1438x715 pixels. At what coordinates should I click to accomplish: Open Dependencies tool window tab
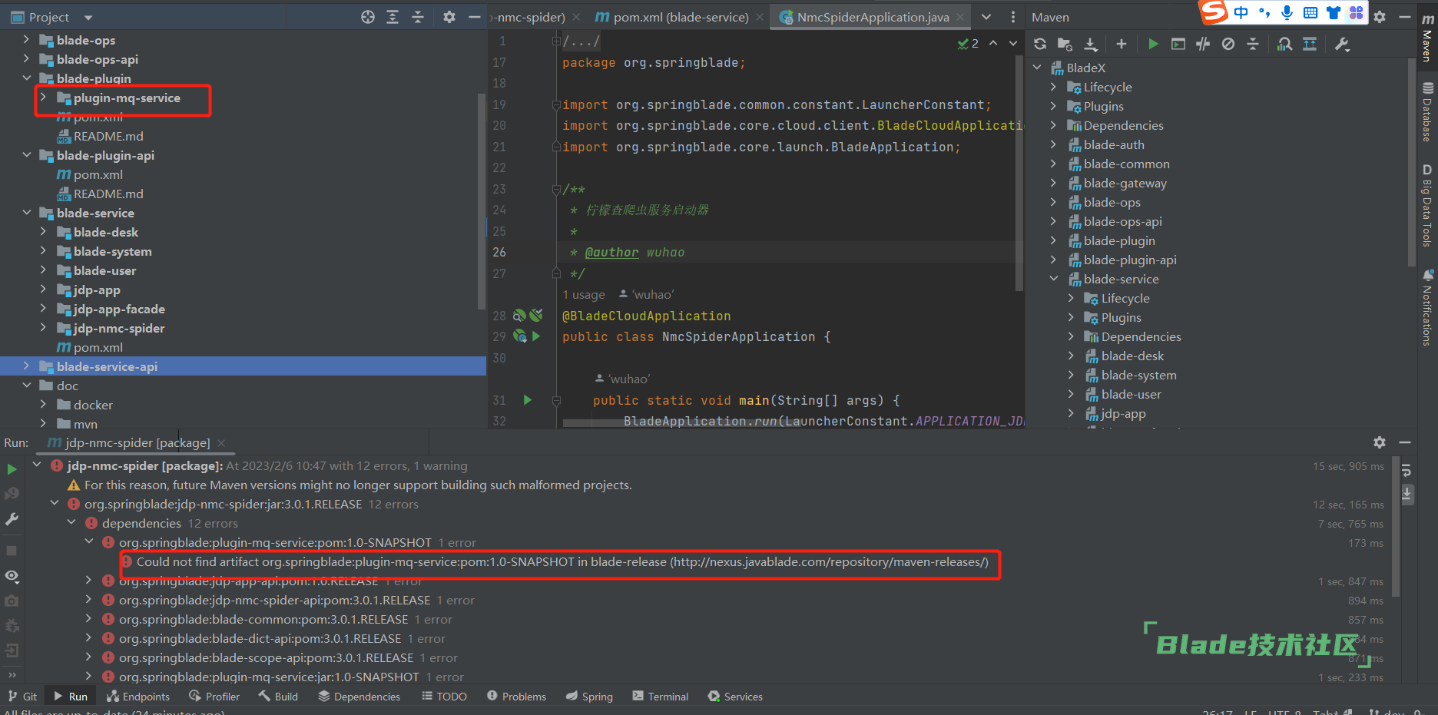point(359,697)
